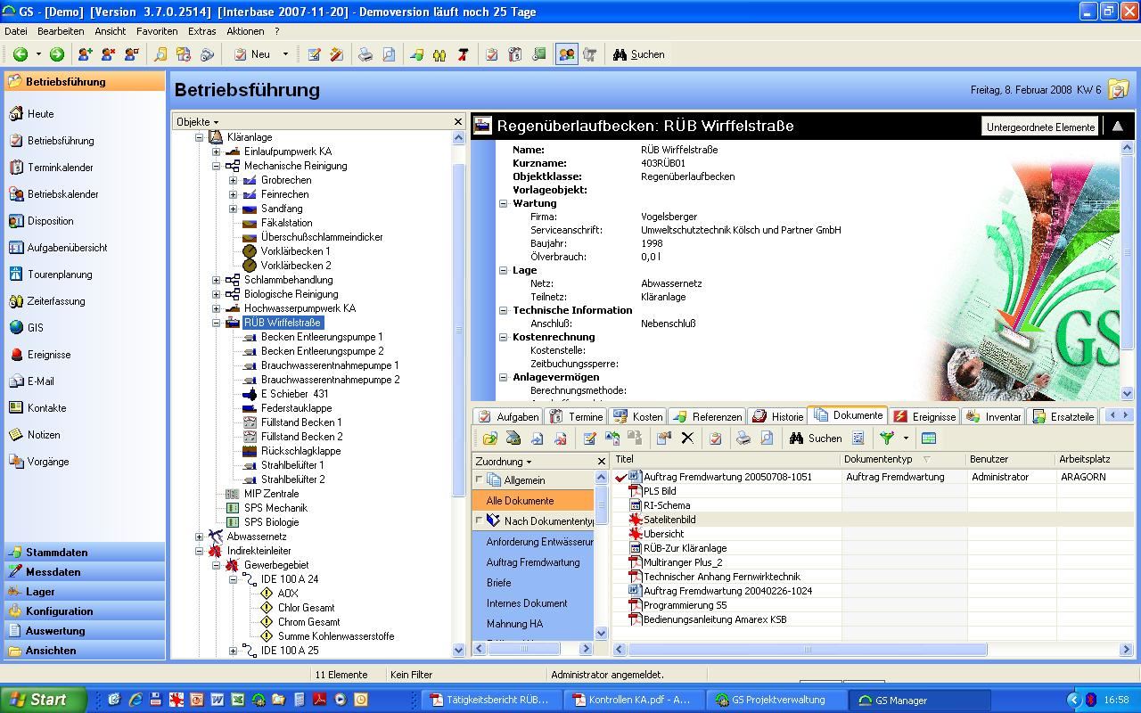The height and width of the screenshot is (713, 1141).
Task: Open GIS from the sidebar
Action: click(x=35, y=328)
